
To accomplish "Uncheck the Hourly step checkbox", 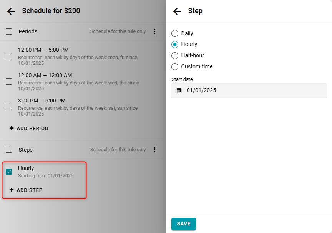I will pyautogui.click(x=9, y=172).
